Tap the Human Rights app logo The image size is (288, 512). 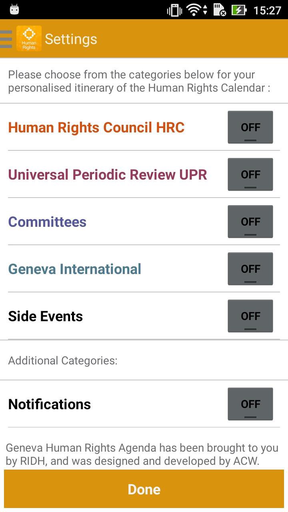(x=29, y=39)
